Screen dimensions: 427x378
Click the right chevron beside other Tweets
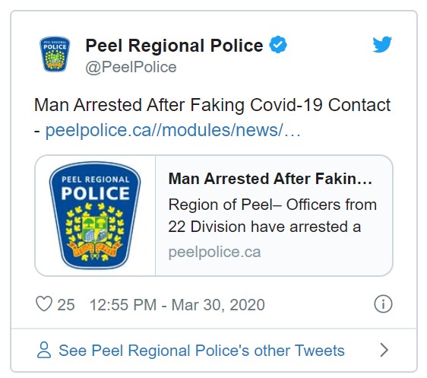pos(384,350)
